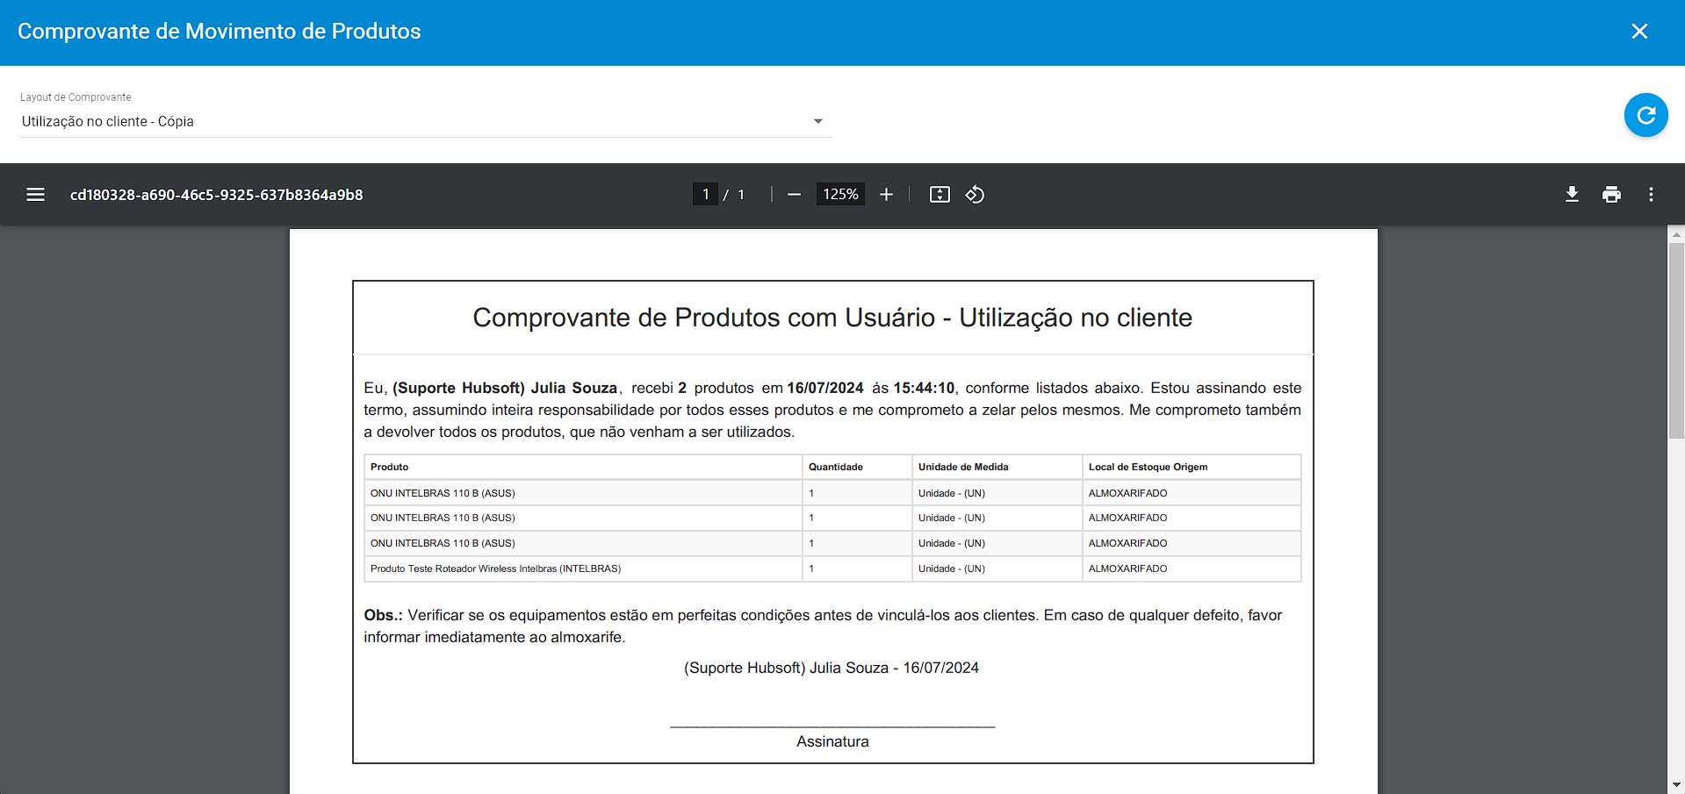Click the dialog title 'Comprovante de Movimento de Produtos'
Image resolution: width=1685 pixels, height=794 pixels.
[220, 32]
